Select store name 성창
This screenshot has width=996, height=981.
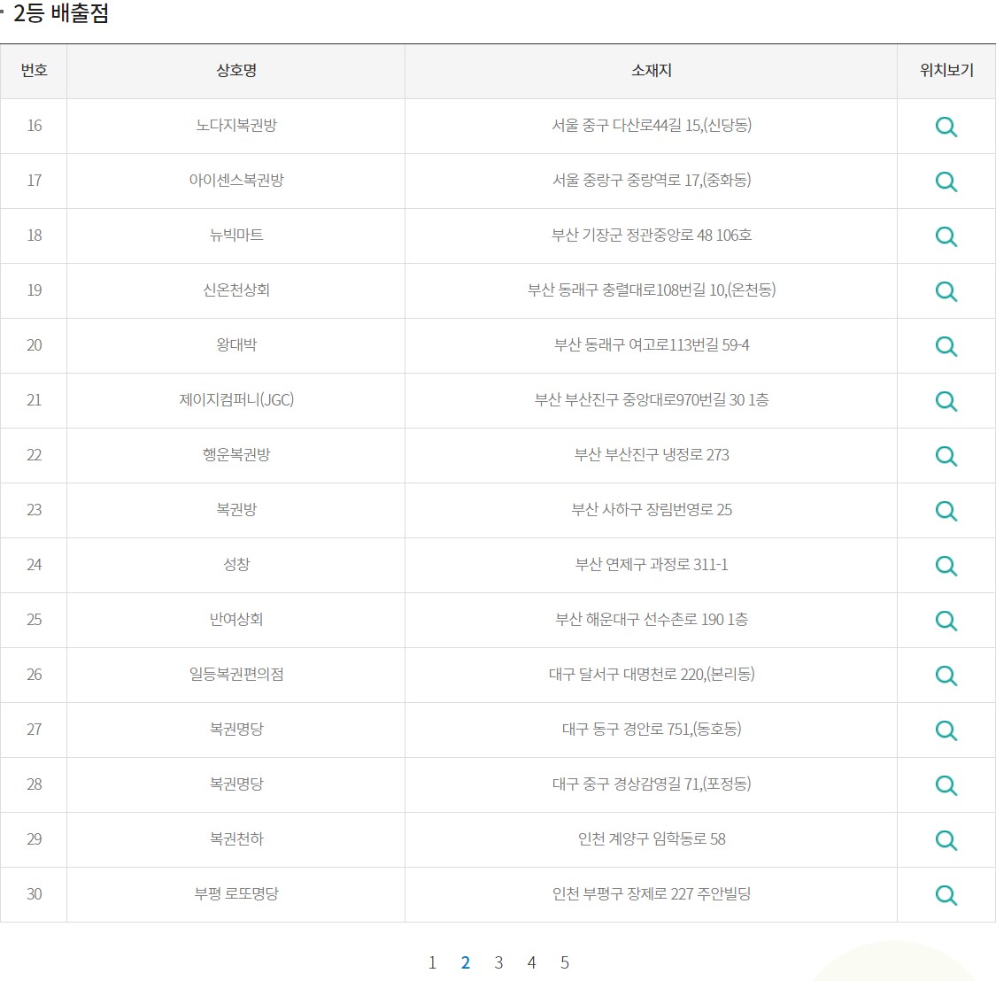coord(236,564)
